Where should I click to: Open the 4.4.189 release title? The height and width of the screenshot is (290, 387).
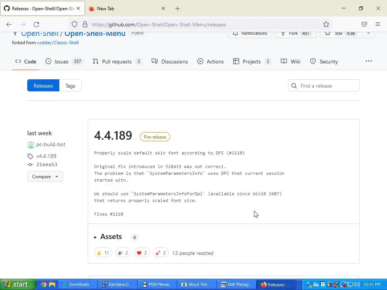[113, 136]
